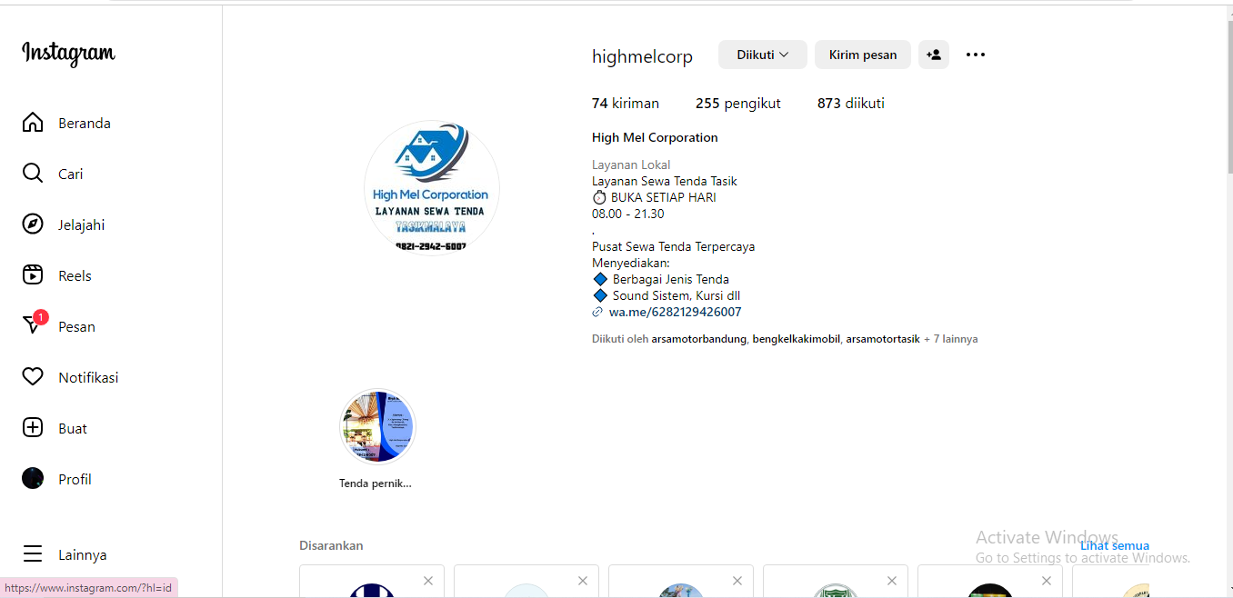
Task: Click the Instagram logo wordmark
Action: (68, 54)
